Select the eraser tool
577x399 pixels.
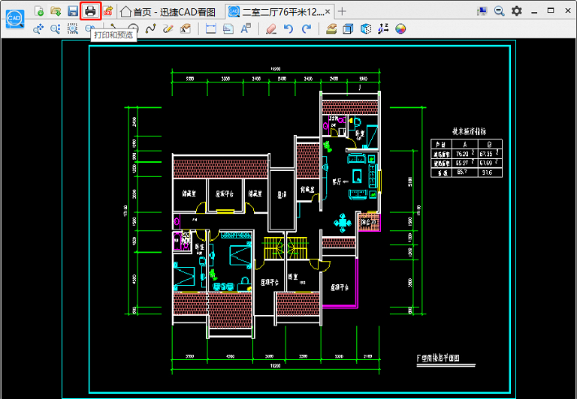click(x=270, y=28)
